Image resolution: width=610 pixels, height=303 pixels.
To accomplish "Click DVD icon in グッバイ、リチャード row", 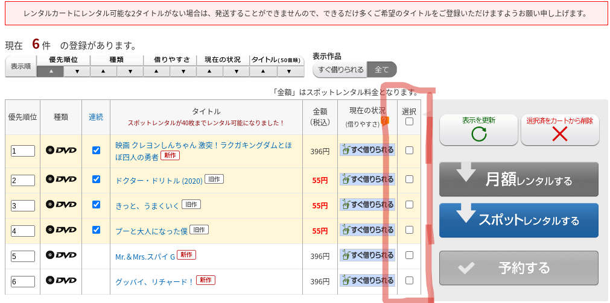I will [61, 280].
